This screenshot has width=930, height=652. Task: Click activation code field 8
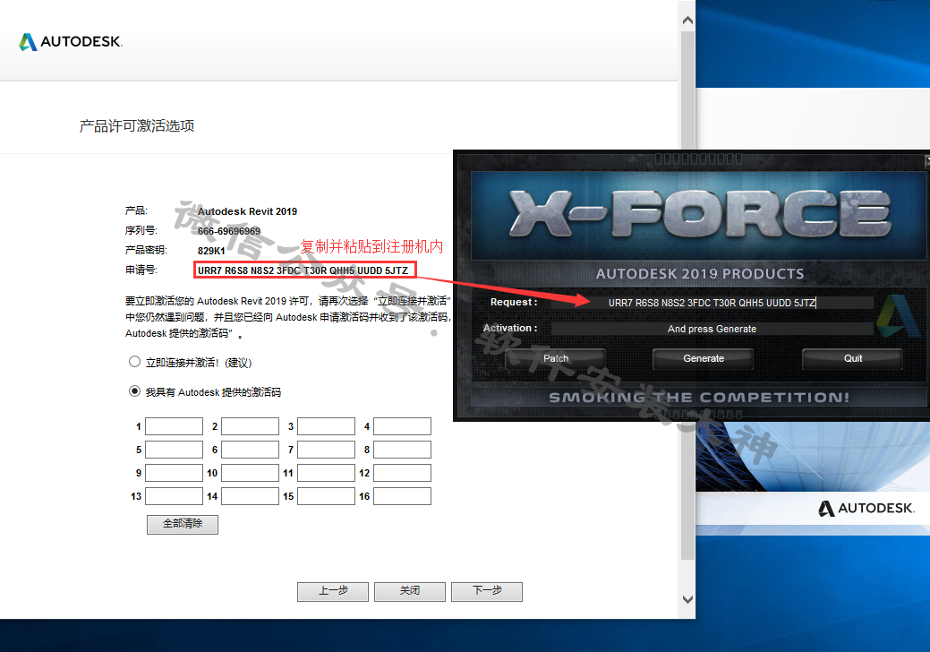[402, 450]
